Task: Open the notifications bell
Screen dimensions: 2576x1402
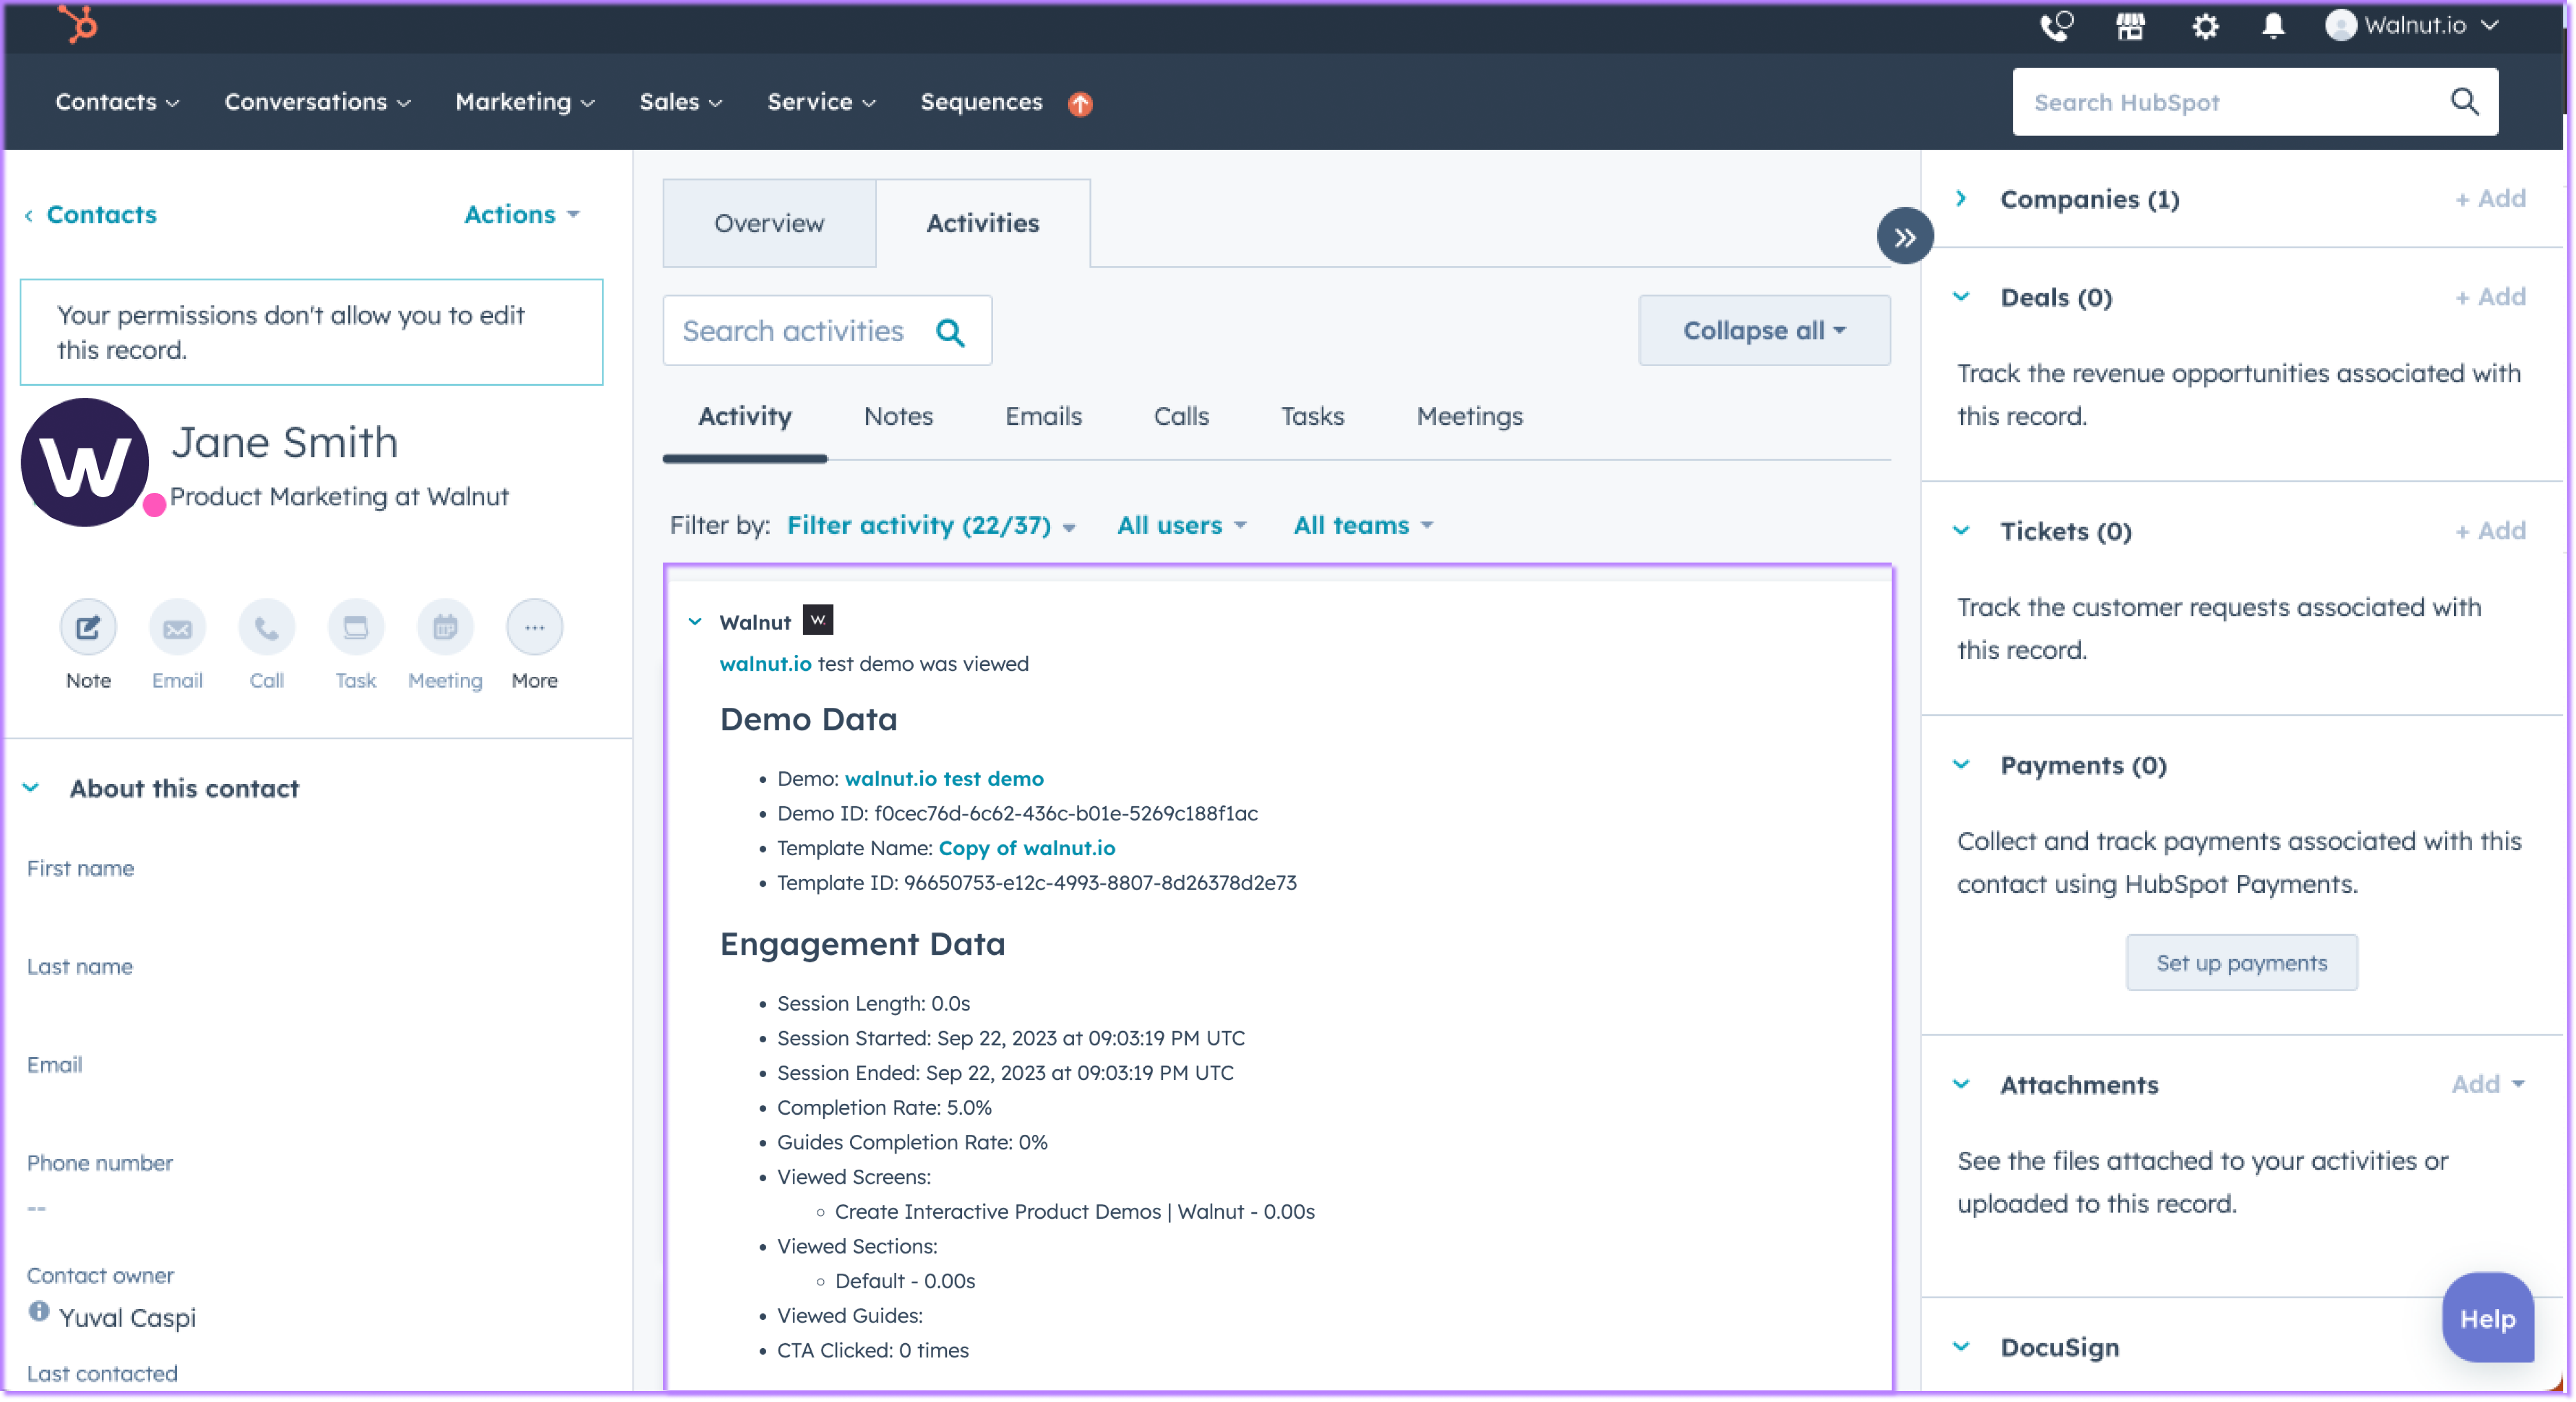Action: pos(2273,26)
